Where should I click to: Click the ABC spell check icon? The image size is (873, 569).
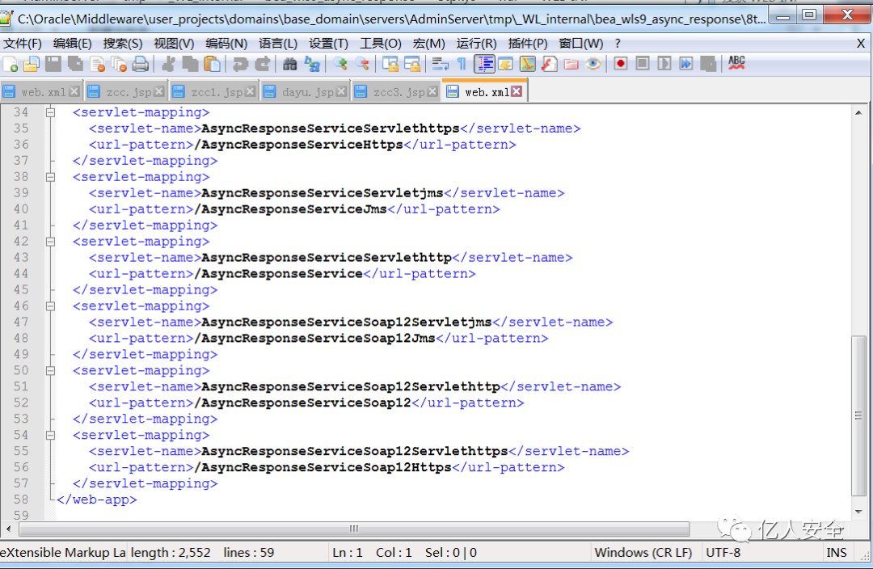tap(736, 63)
